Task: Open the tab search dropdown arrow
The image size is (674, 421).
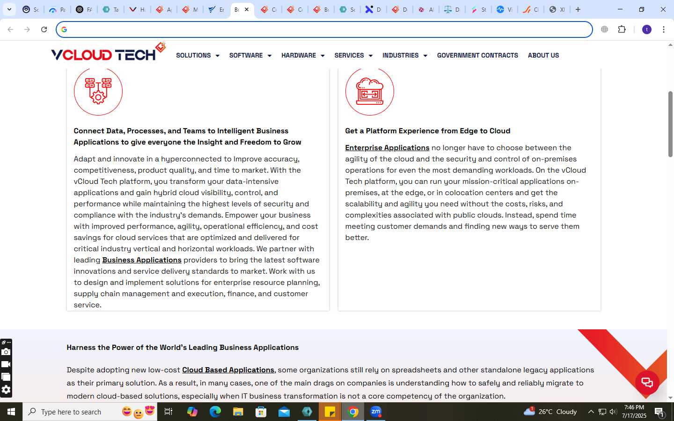Action: point(9,9)
